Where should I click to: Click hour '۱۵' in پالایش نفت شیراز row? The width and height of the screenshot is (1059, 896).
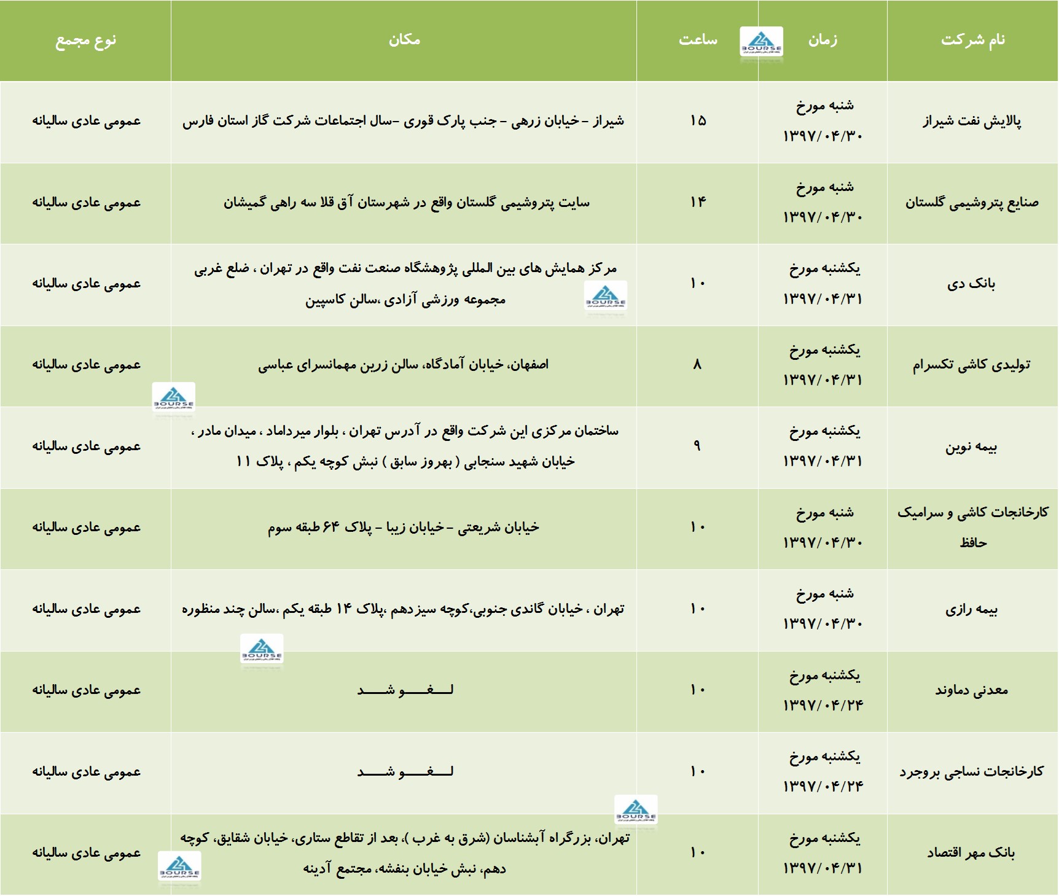coord(698,120)
